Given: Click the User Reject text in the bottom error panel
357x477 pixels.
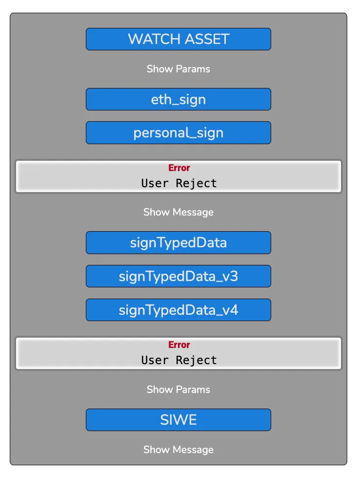Looking at the screenshot, I should click(x=178, y=360).
